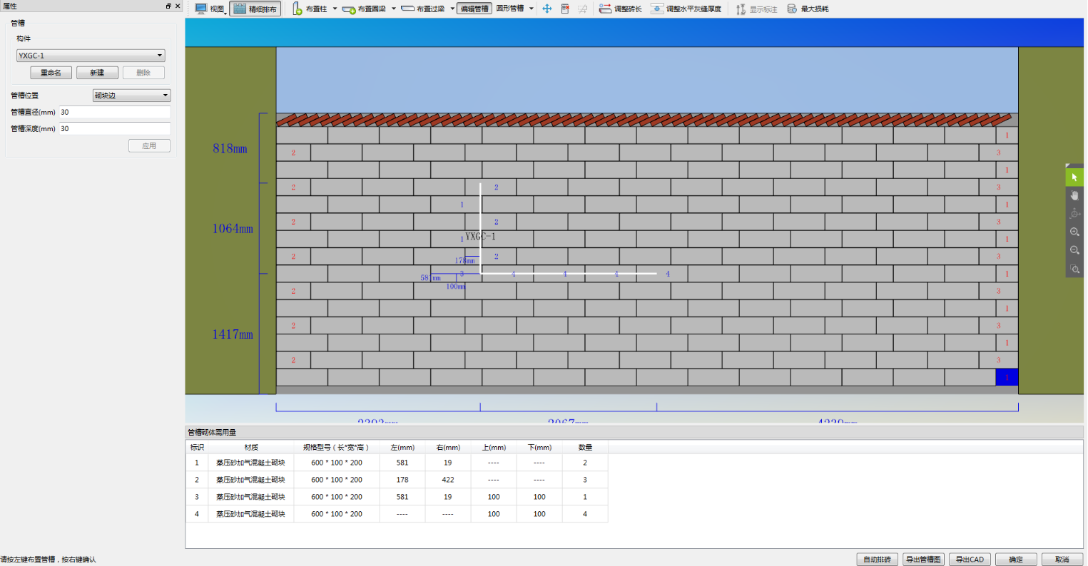Screen dimensions: 1088x566
Task: Select the YXGC-1 label in drawing
Action: coord(480,236)
